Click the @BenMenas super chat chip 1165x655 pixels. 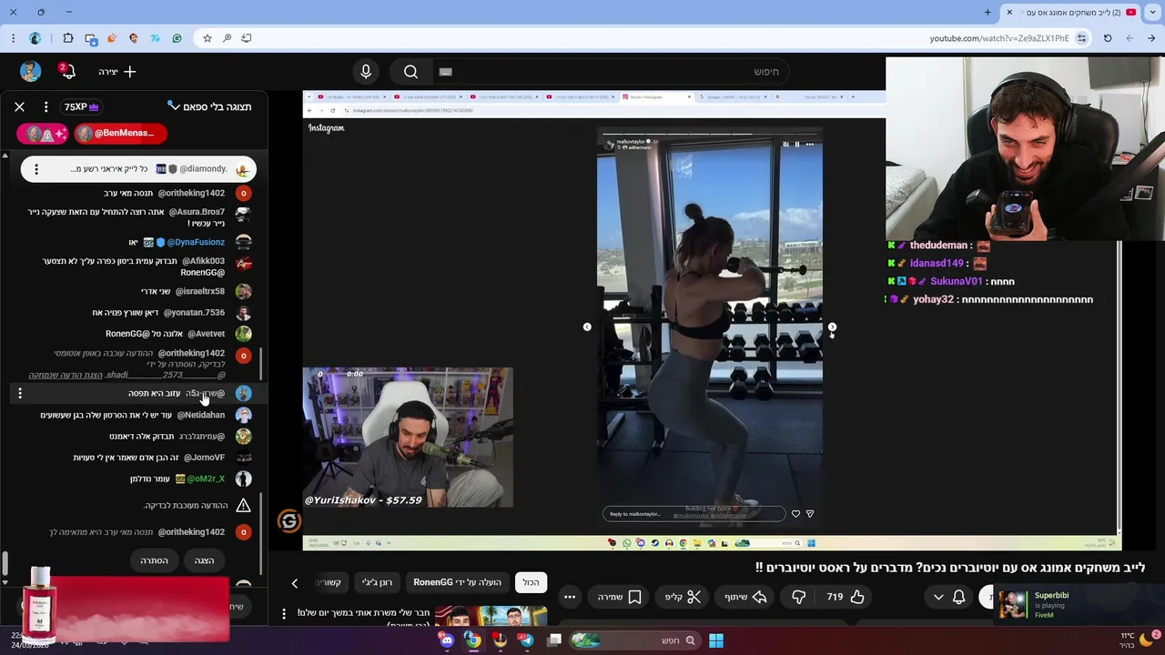(120, 133)
